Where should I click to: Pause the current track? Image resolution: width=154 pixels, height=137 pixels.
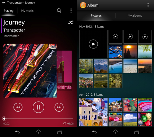coord(38,107)
